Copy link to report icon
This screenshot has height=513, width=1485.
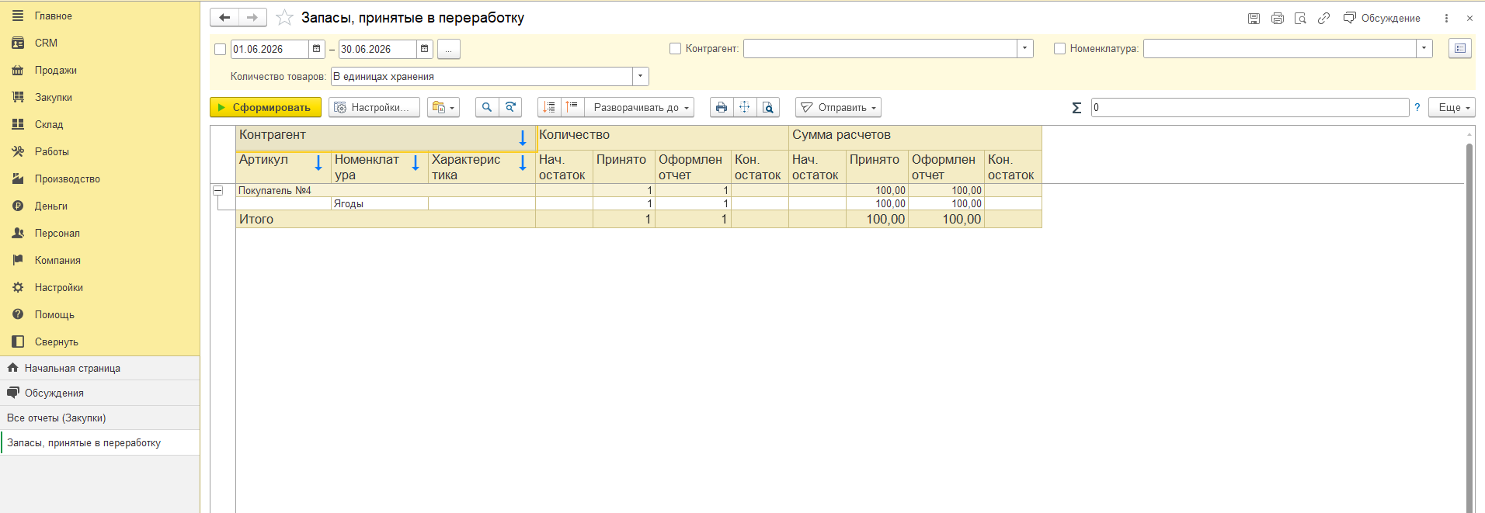[x=1323, y=18]
